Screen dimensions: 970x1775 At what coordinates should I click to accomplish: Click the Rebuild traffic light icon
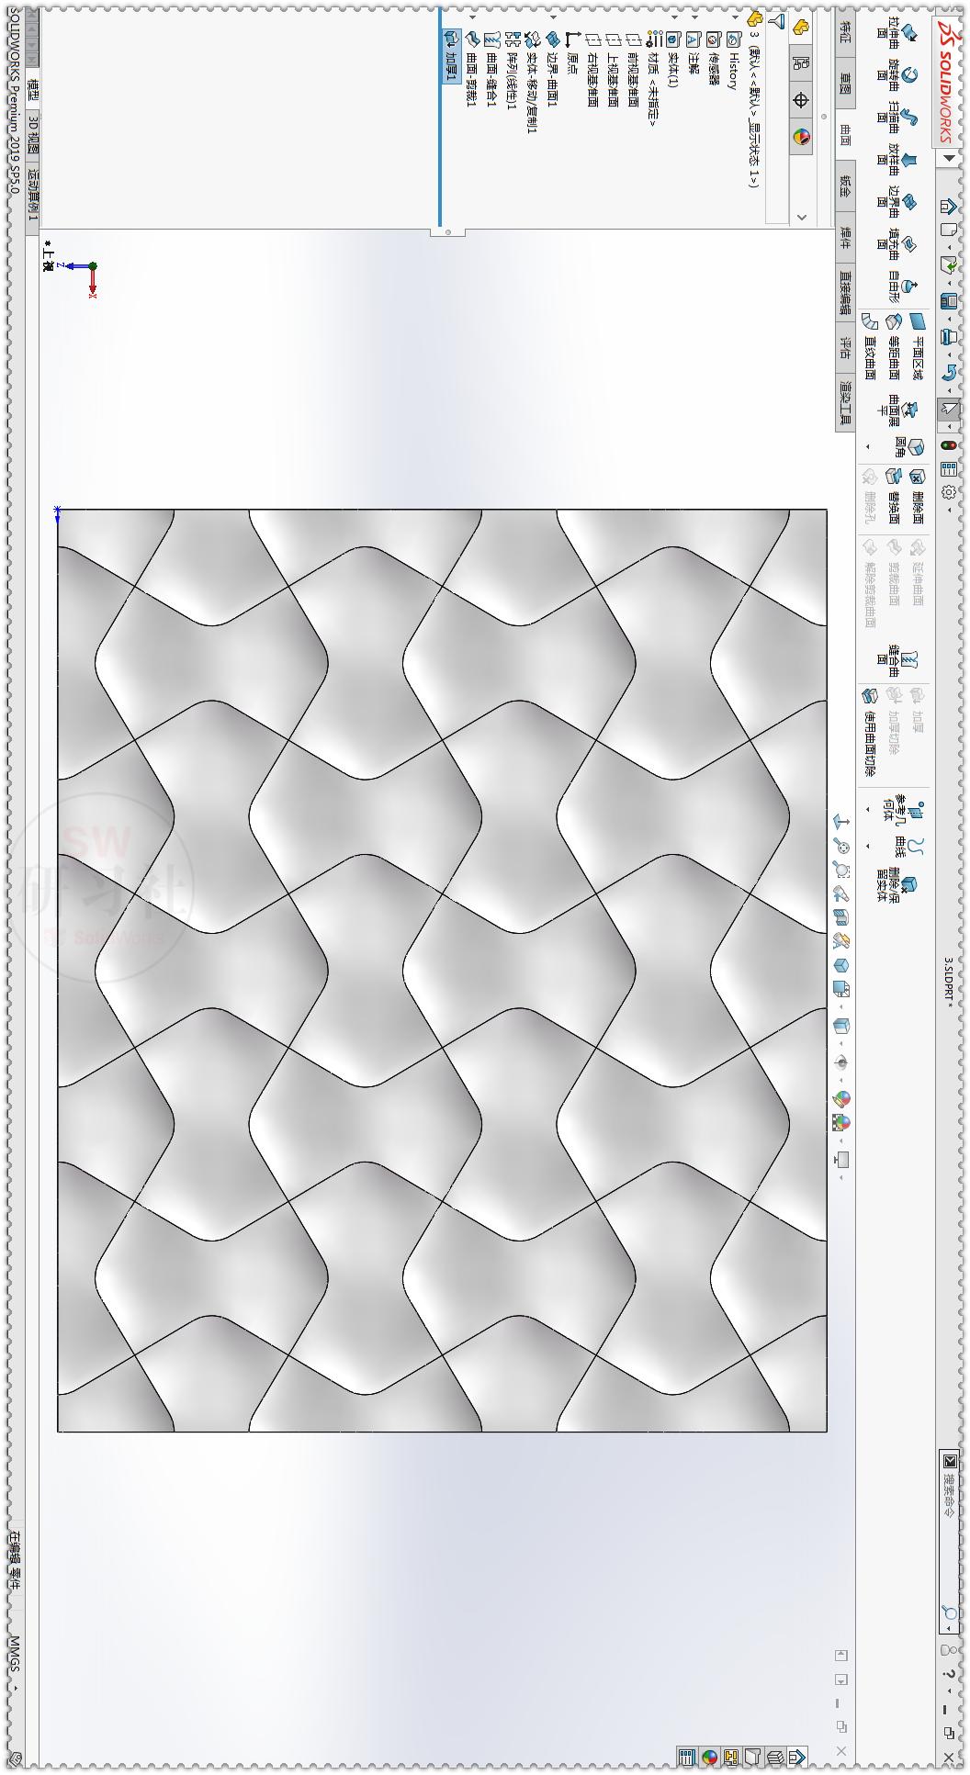pos(948,445)
